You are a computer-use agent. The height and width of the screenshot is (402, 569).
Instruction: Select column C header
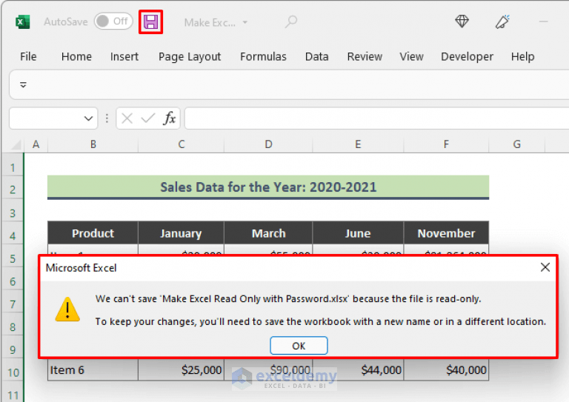pyautogui.click(x=181, y=144)
